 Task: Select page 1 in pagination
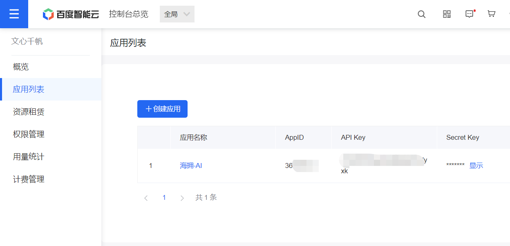click(x=164, y=198)
